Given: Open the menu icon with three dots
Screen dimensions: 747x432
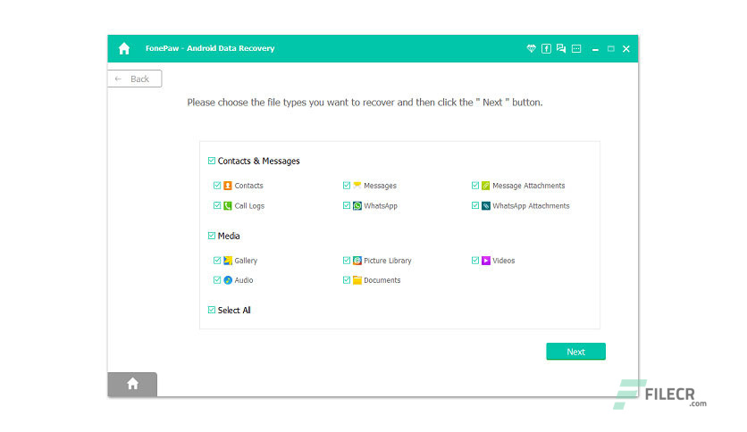Looking at the screenshot, I should [576, 48].
